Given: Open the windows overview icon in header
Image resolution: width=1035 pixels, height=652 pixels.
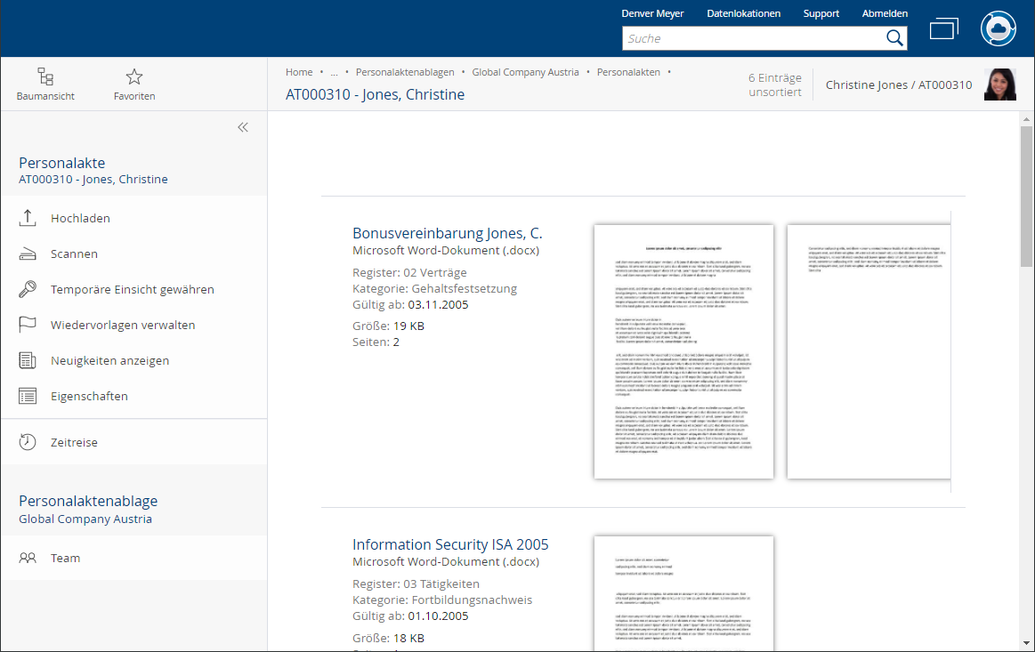Looking at the screenshot, I should pos(943,29).
